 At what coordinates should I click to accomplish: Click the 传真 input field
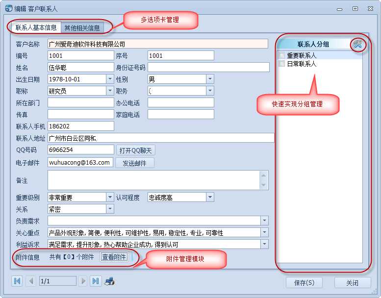(81, 114)
